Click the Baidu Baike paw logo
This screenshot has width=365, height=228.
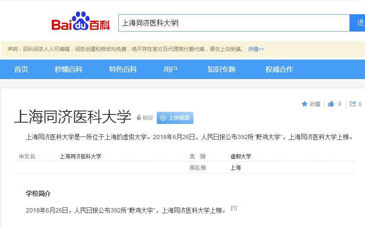tap(80, 21)
